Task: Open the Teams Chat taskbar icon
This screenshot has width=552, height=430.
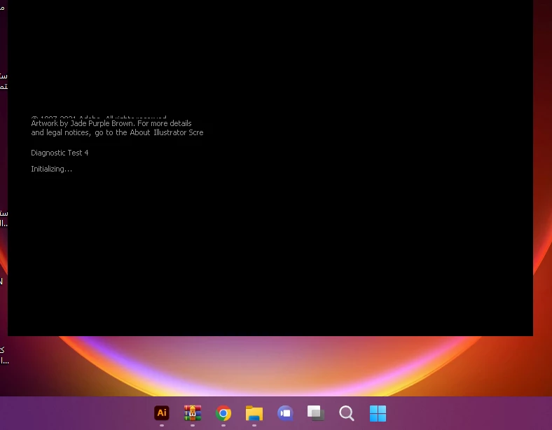Action: coord(285,413)
